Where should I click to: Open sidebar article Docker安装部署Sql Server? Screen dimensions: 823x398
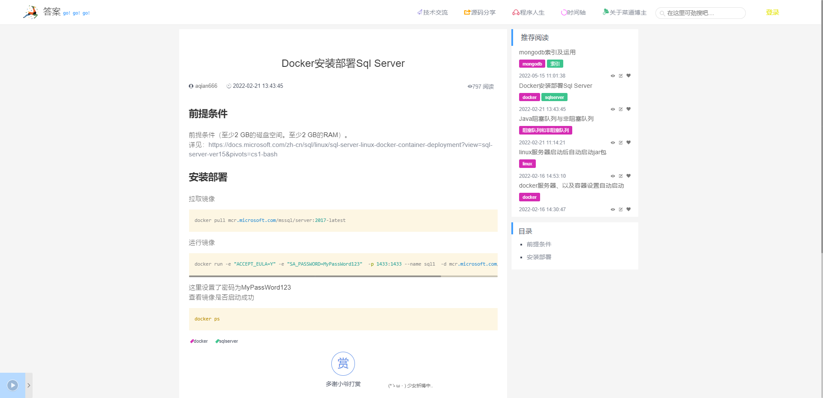[x=556, y=86]
